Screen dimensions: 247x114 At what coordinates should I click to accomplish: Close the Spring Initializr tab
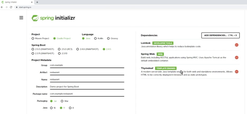click(32, 2)
